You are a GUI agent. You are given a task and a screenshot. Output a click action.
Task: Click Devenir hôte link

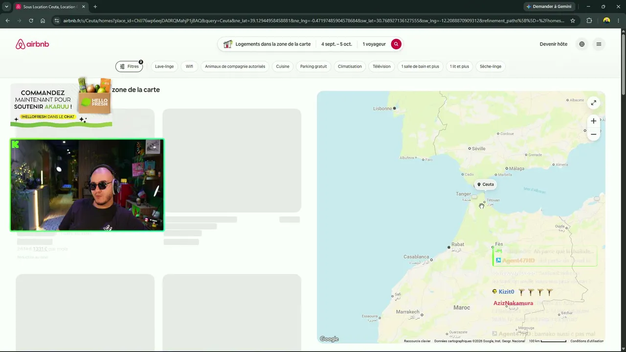554,44
